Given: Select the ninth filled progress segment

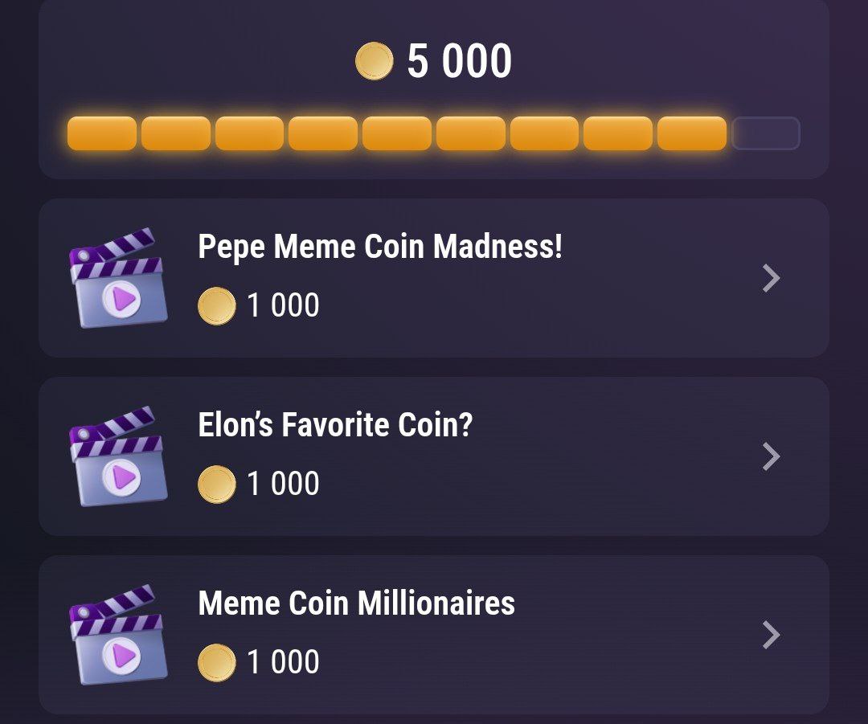Looking at the screenshot, I should point(692,133).
